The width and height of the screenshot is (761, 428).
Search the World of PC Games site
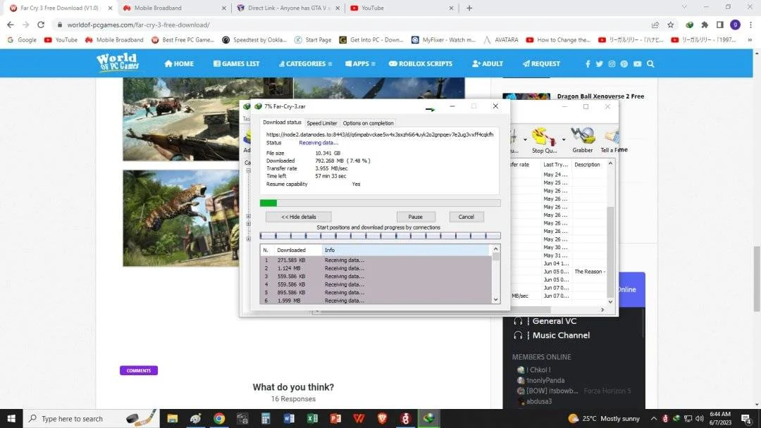pos(650,63)
